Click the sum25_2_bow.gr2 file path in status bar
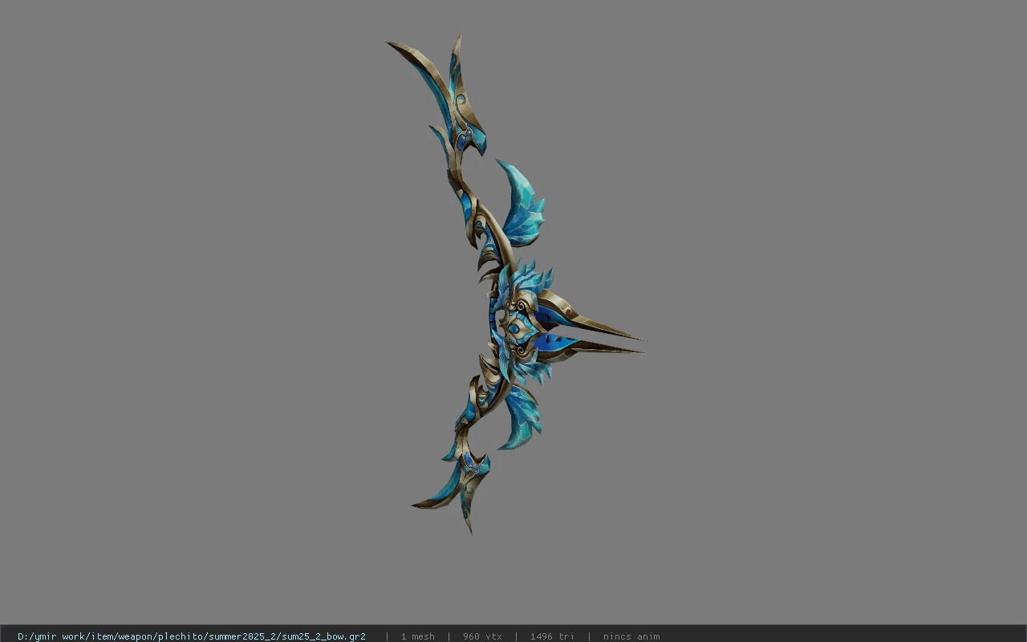This screenshot has width=1027, height=642. point(192,636)
